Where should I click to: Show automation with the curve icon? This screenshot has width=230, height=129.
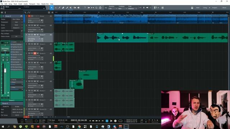click(x=29, y=13)
